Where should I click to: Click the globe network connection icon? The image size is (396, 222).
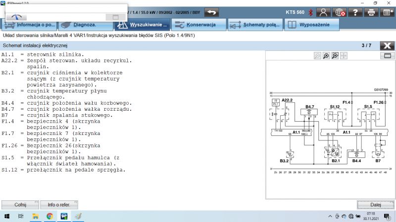click(339, 12)
